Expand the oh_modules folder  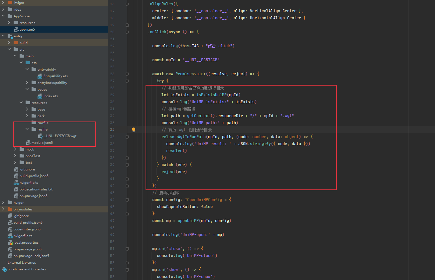[x=3, y=209]
